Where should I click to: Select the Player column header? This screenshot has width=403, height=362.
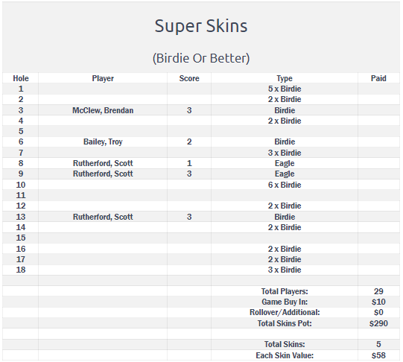(x=103, y=78)
